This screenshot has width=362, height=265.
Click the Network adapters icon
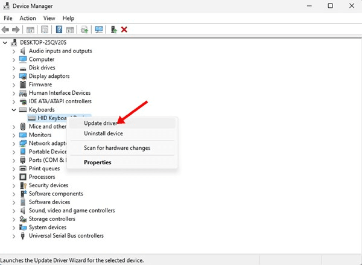[23, 143]
